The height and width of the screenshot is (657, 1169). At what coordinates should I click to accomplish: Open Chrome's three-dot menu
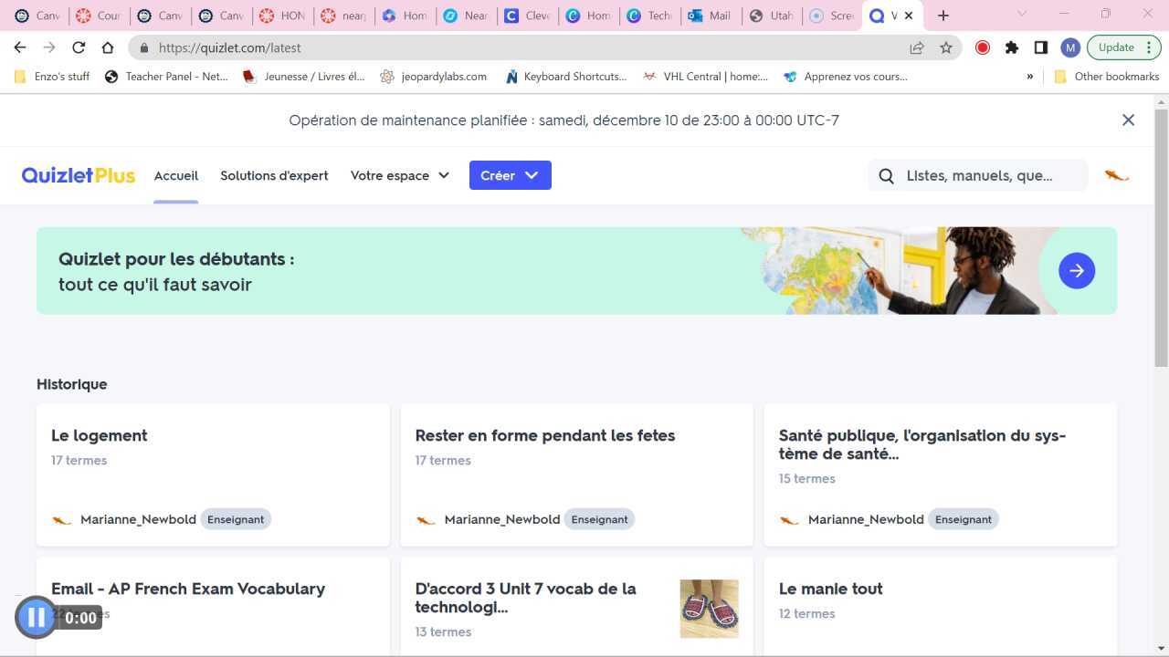click(1149, 47)
